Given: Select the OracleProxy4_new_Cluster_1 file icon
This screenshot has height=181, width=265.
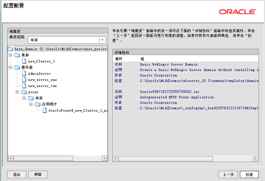Looking at the screenshot, I should click(x=45, y=110).
